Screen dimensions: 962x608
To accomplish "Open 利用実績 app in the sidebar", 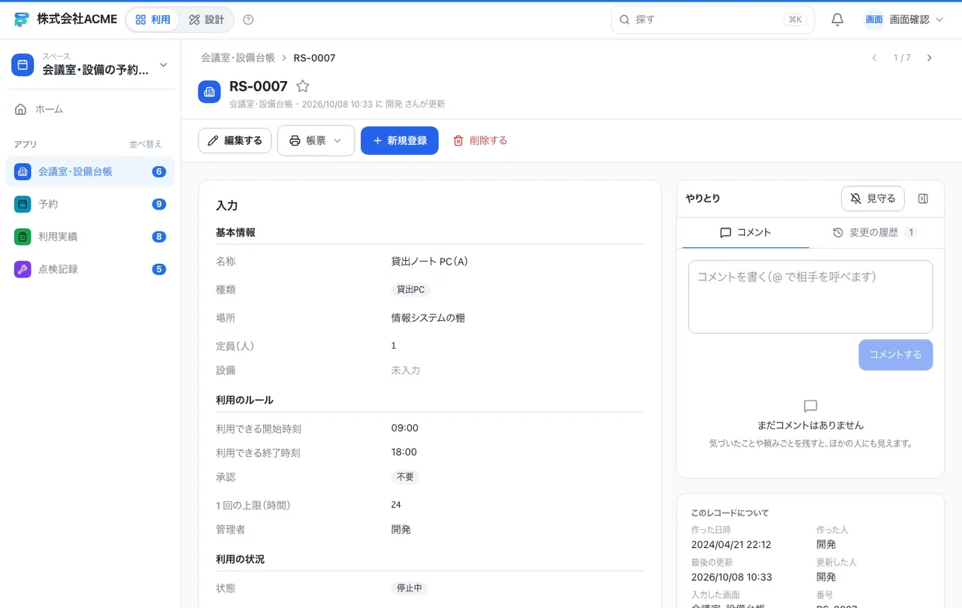I will 90,237.
